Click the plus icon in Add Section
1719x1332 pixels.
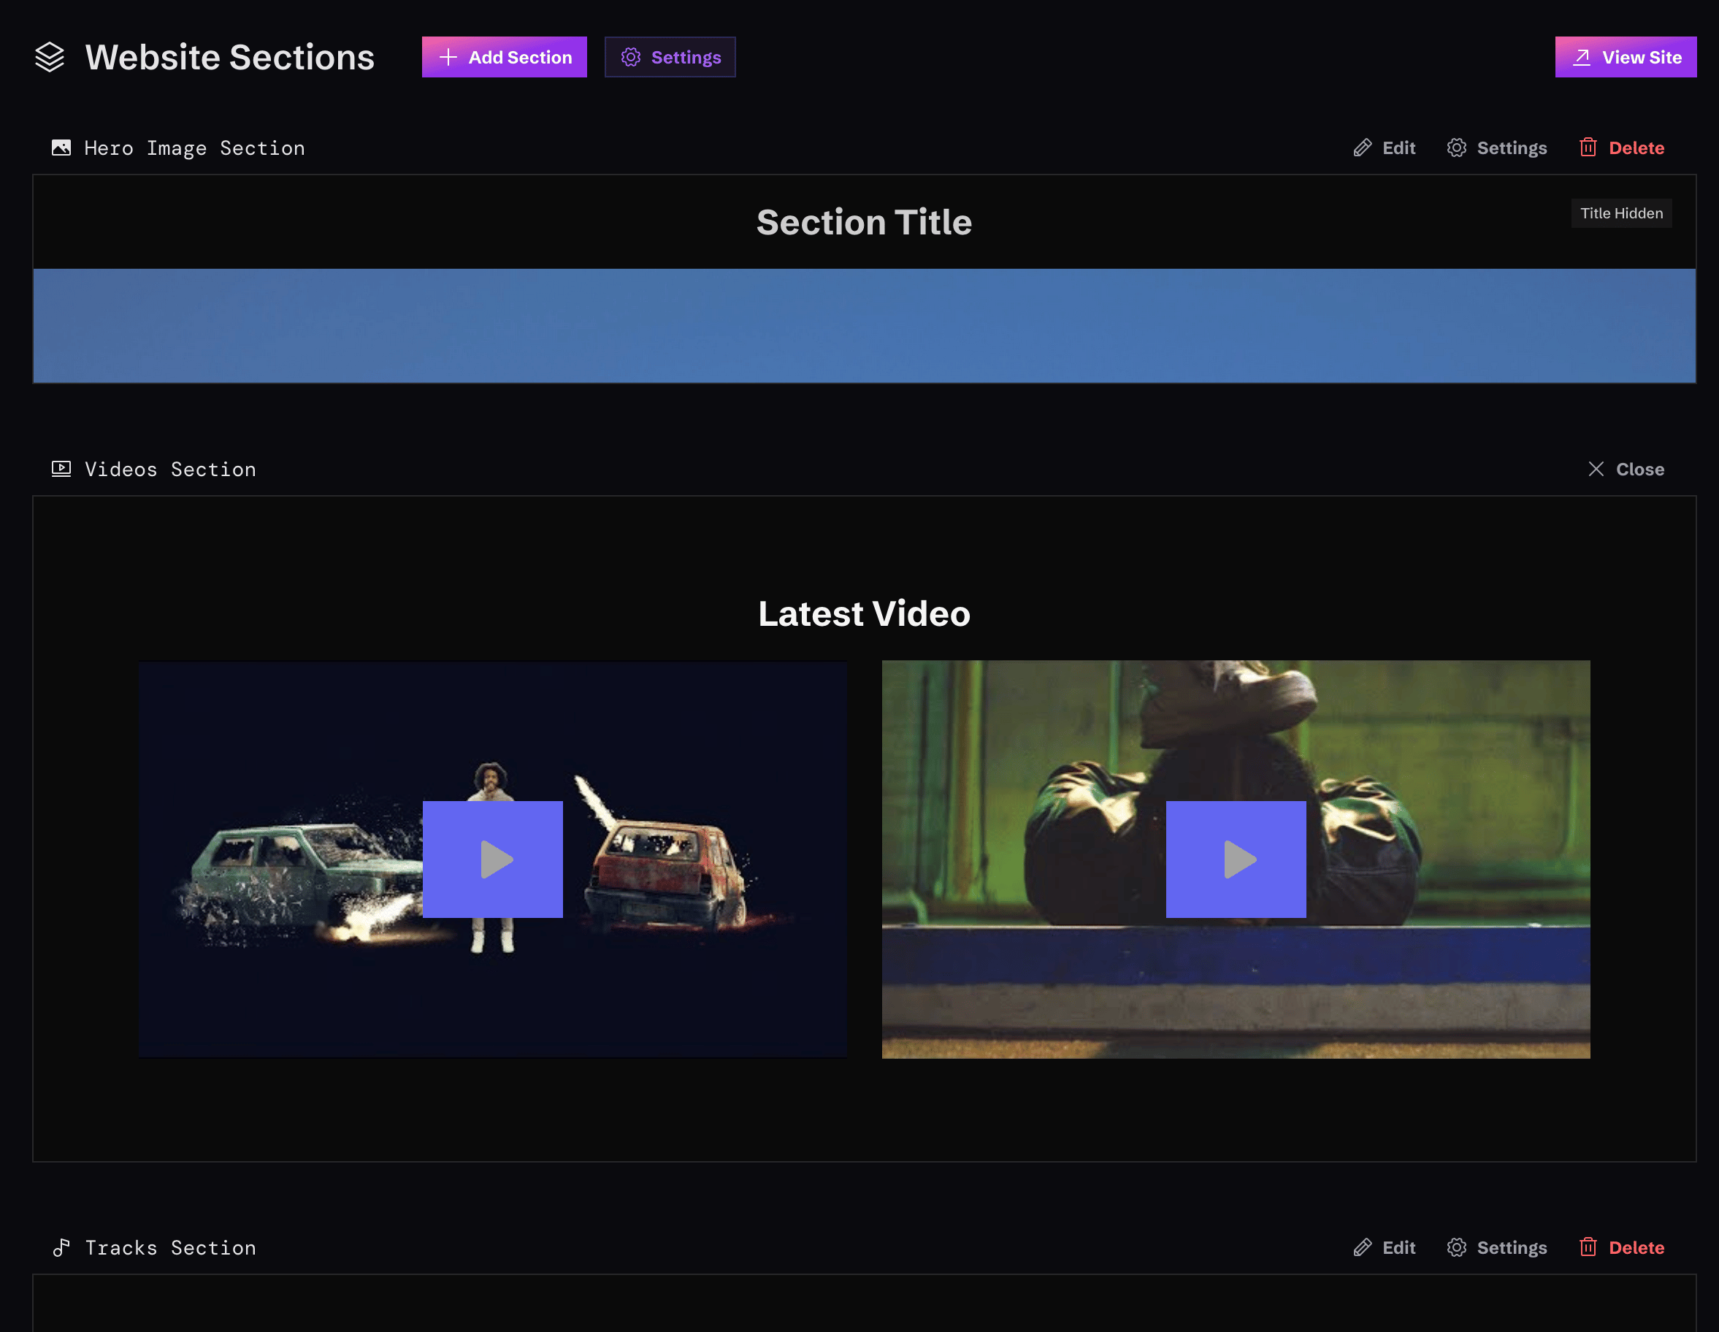click(448, 57)
